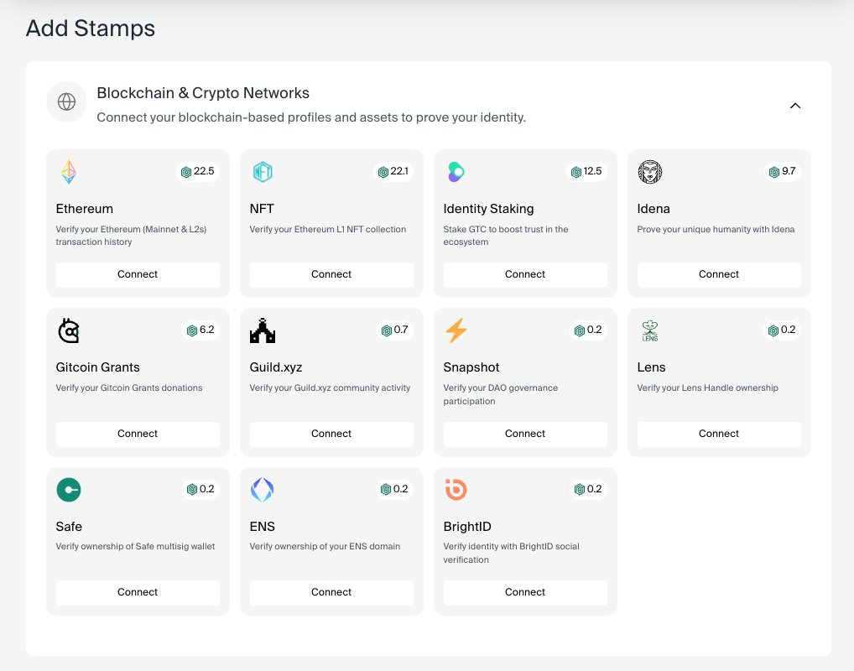Click the Guild.xyz castle logo icon
The image size is (854, 671).
tap(263, 330)
